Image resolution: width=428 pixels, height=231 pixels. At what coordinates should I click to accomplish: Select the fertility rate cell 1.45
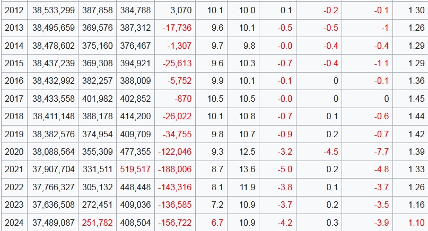tap(416, 99)
